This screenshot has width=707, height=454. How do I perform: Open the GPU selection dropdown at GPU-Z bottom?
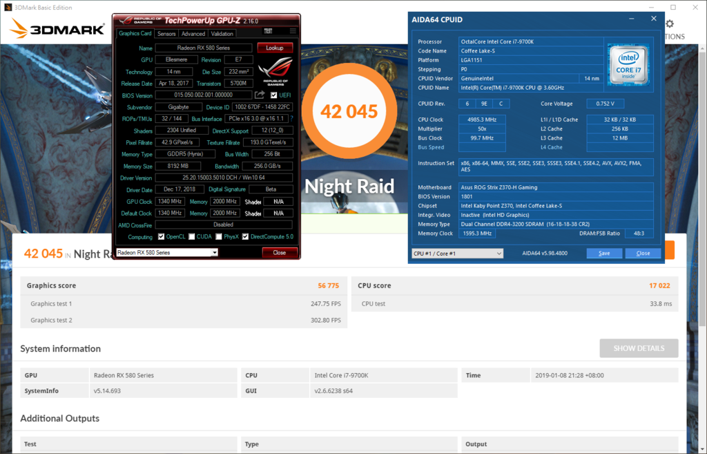point(167,253)
